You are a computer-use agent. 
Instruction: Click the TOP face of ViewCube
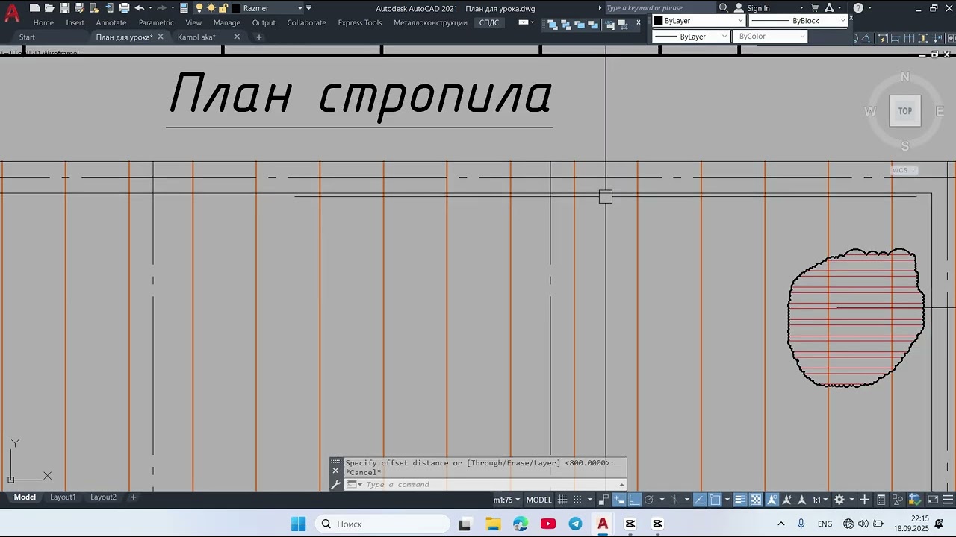coord(905,111)
